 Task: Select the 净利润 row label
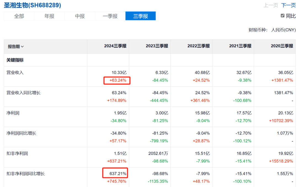[x=13, y=113]
